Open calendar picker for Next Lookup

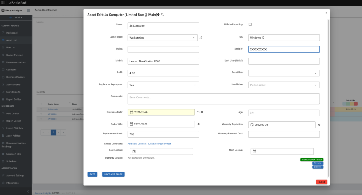(x=255, y=151)
